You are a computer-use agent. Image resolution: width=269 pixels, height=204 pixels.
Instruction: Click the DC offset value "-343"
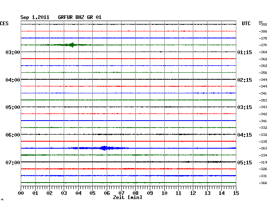click(x=263, y=107)
